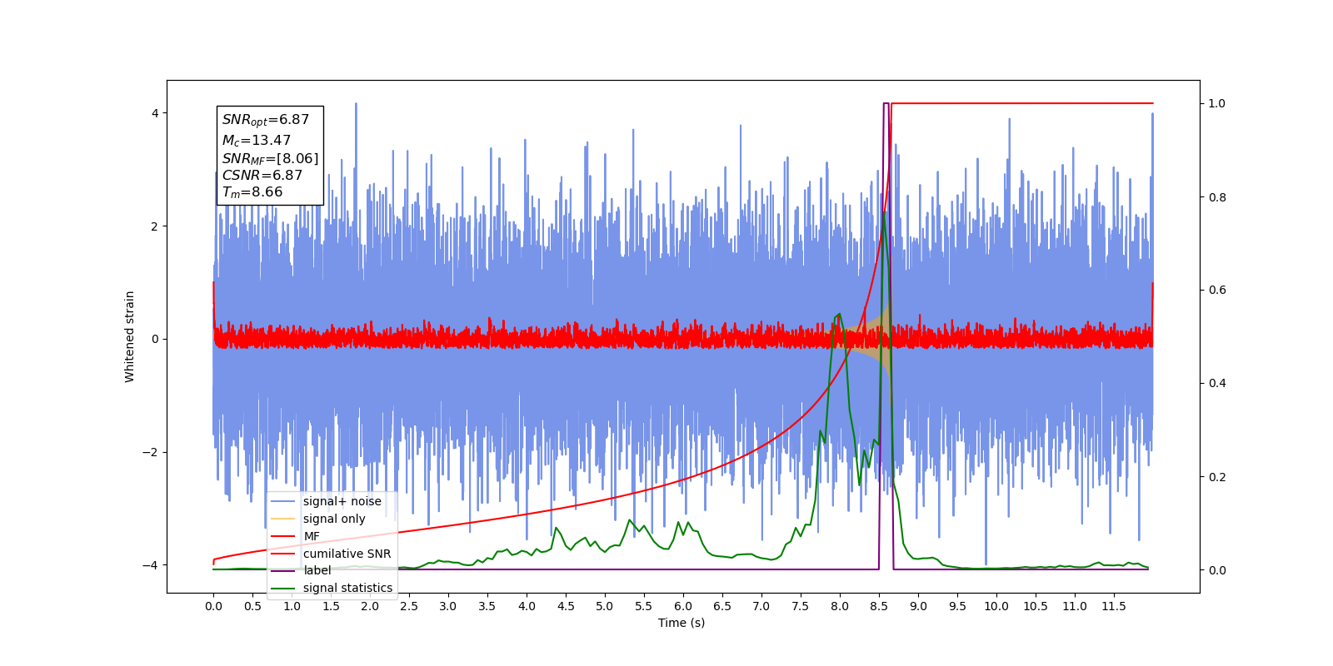The width and height of the screenshot is (1333, 666).
Task: Click the 5.5 tick on the time axis
Action: pyautogui.click(x=644, y=606)
